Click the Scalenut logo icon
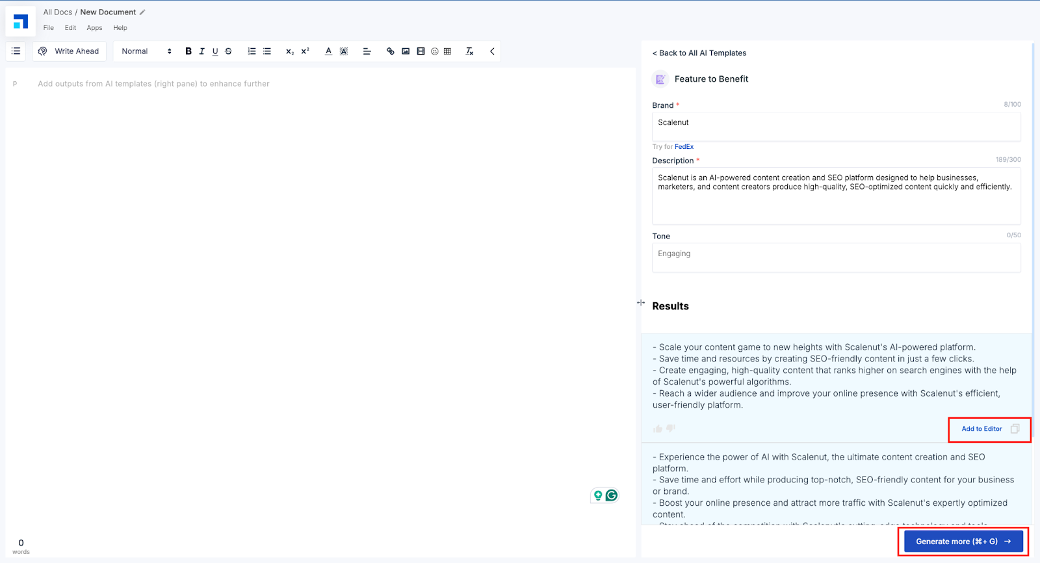This screenshot has width=1040, height=563. pos(21,21)
